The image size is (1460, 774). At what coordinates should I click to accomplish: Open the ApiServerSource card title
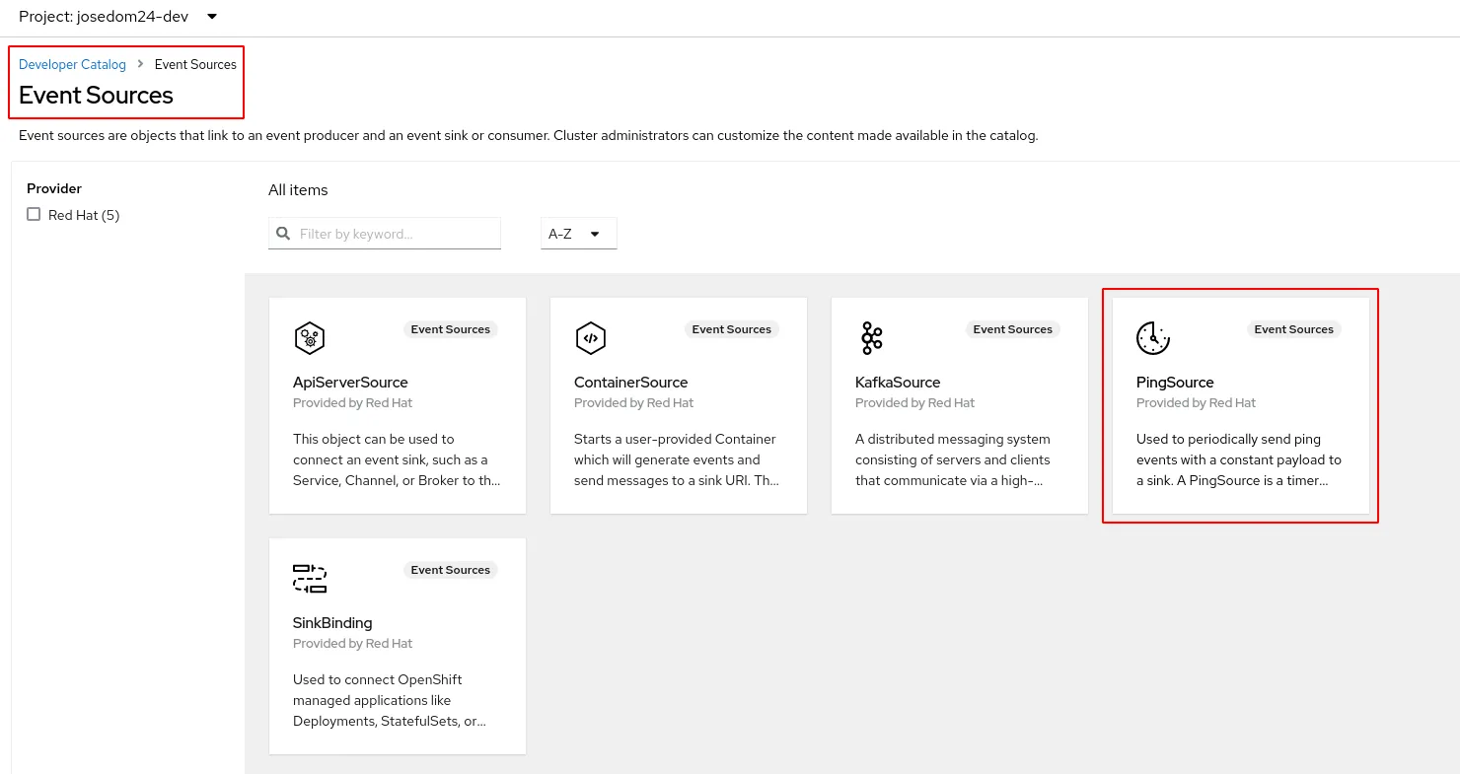tap(350, 383)
